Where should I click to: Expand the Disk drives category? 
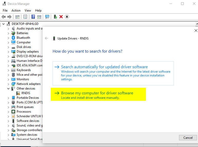tap(8, 47)
